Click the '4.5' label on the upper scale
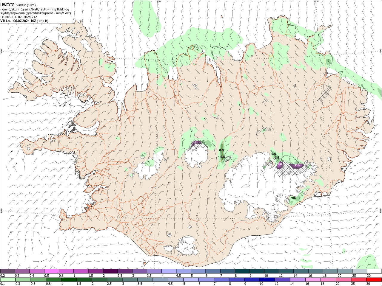The image size is (382, 286). tap(178, 276)
